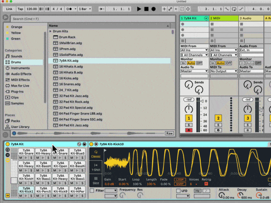Solo track 2 with its S button
This screenshot has width=271, height=203.
coord(218,125)
